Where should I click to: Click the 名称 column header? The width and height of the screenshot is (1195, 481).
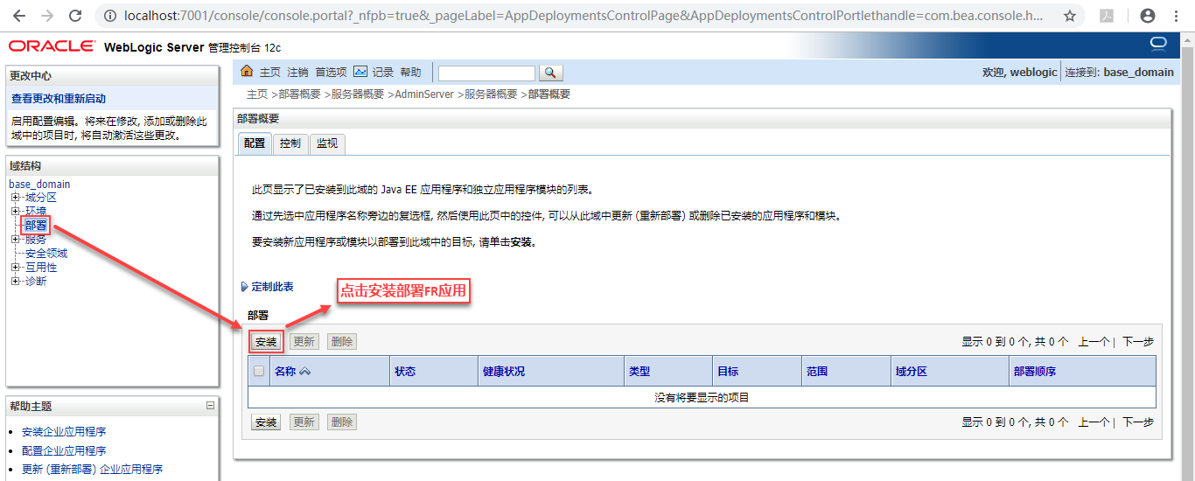(x=285, y=372)
